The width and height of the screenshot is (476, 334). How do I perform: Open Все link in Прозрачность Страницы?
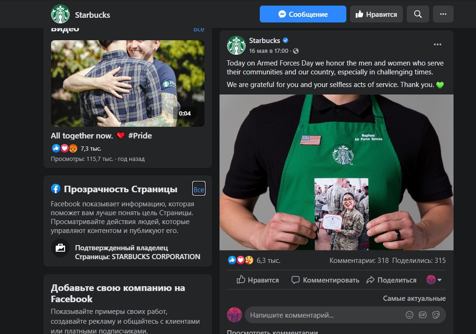pyautogui.click(x=199, y=189)
